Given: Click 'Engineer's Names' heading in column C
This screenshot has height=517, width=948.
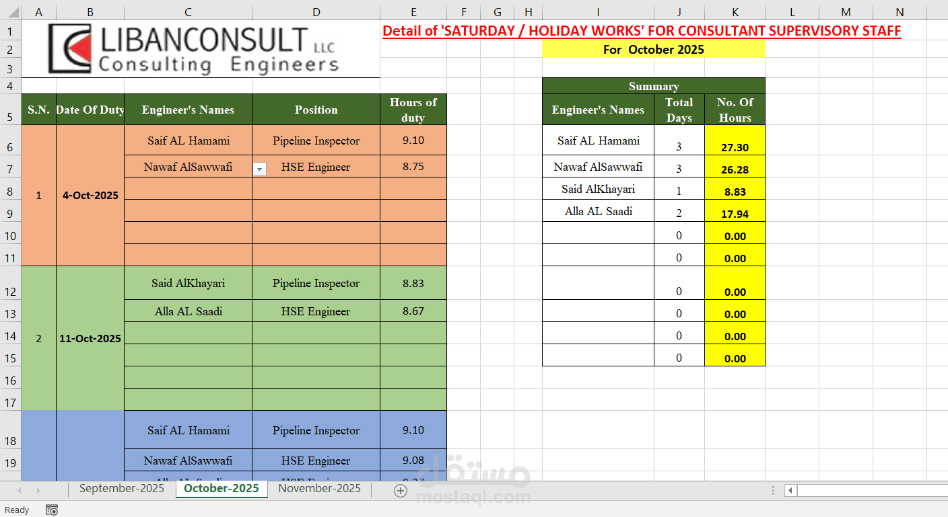Looking at the screenshot, I should pos(188,110).
